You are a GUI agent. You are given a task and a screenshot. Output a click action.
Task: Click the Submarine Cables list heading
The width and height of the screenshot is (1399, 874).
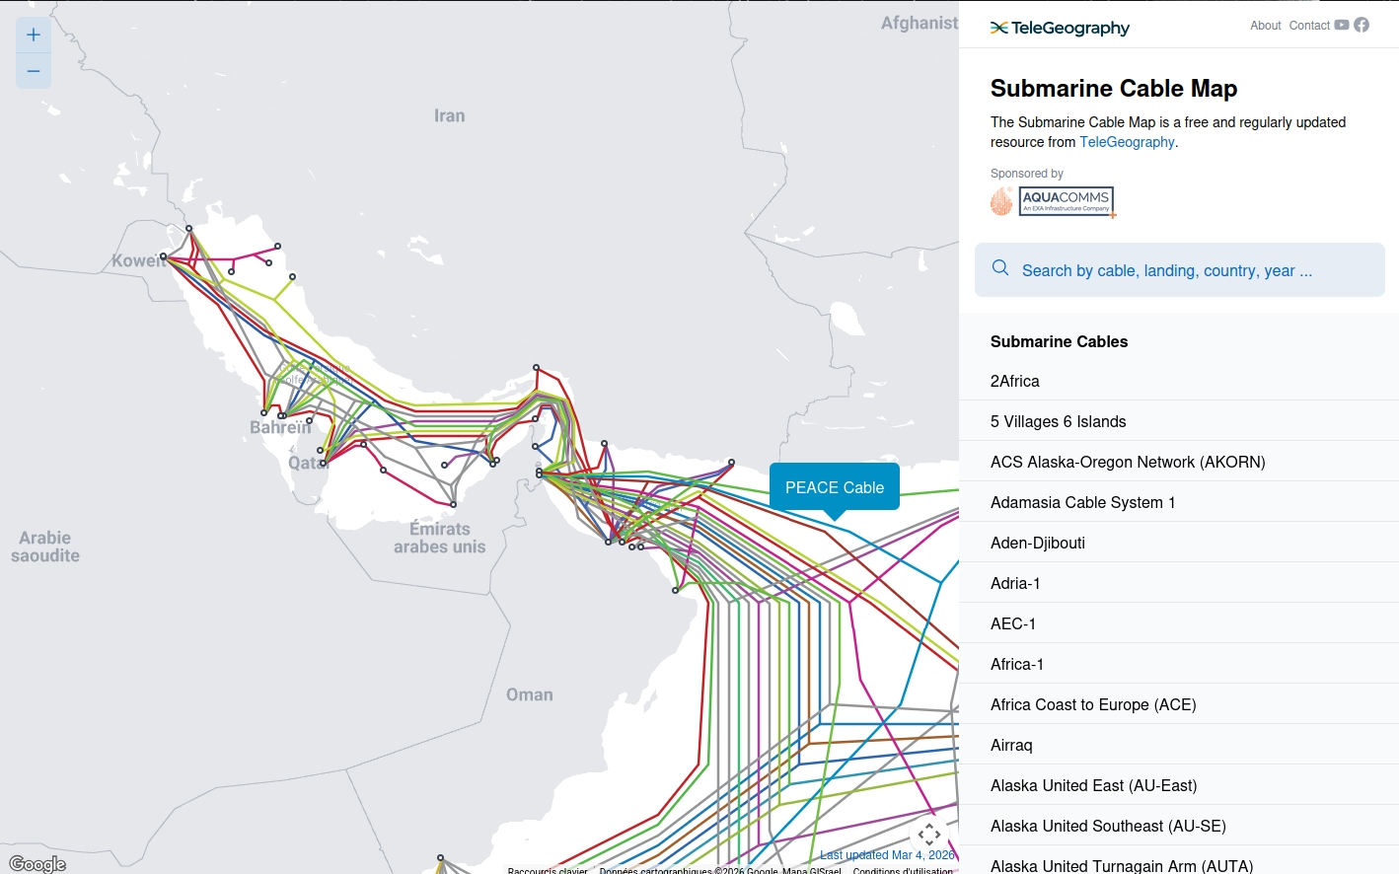point(1059,341)
